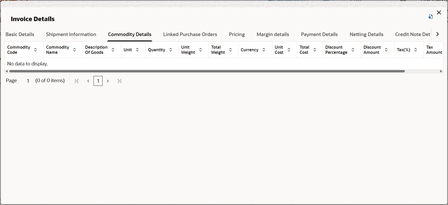Go to previous page of results

pos(88,81)
